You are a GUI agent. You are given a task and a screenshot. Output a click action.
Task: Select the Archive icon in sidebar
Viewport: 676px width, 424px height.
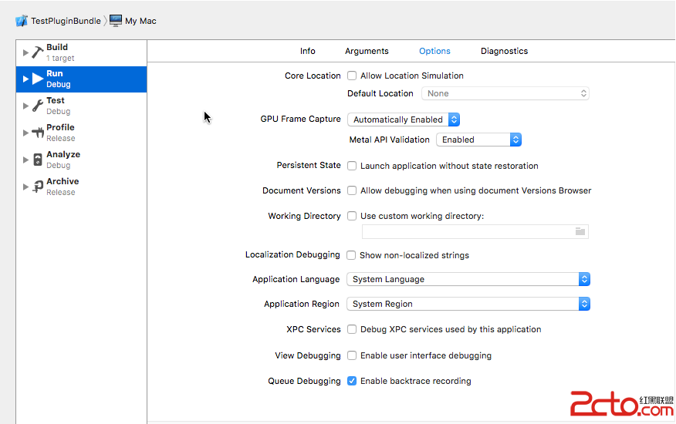click(x=37, y=187)
